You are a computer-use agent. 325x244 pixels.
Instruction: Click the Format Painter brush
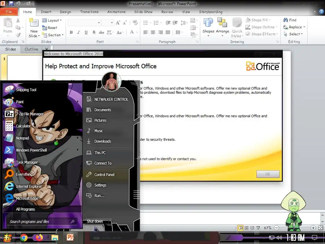click(18, 35)
